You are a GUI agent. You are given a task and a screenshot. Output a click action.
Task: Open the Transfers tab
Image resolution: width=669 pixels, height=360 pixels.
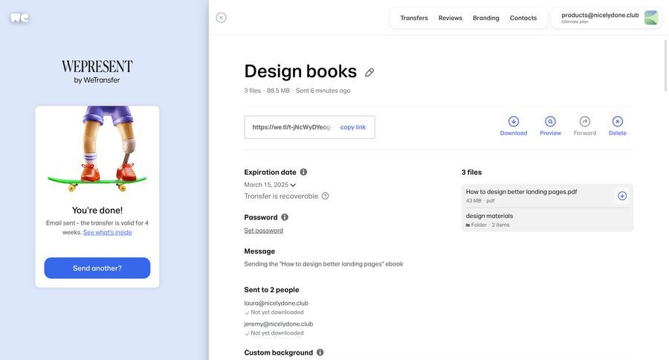[414, 18]
